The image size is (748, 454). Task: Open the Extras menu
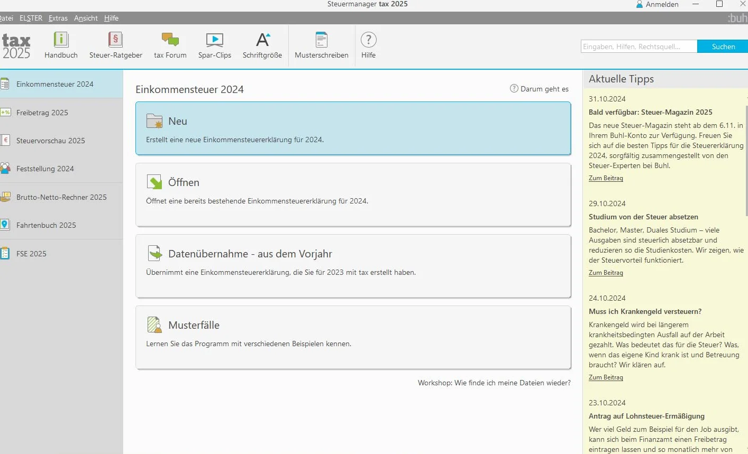coord(58,18)
